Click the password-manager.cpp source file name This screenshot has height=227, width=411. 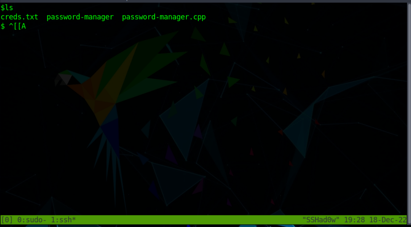[x=164, y=17]
